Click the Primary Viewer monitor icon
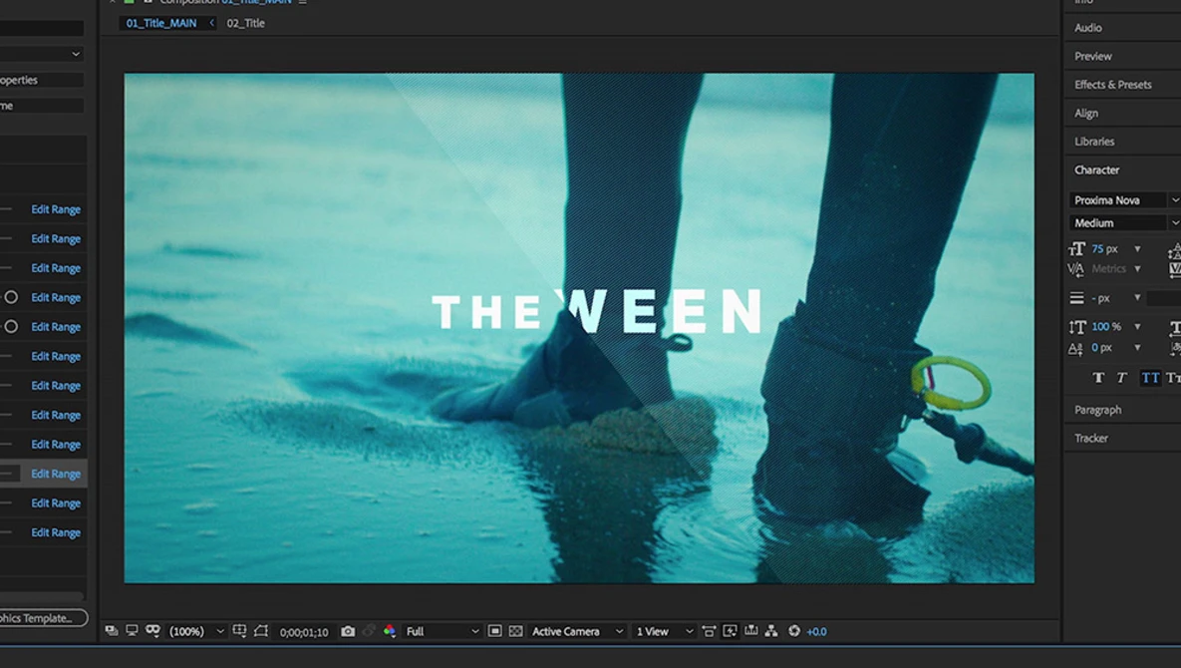The height and width of the screenshot is (668, 1181). pyautogui.click(x=132, y=631)
